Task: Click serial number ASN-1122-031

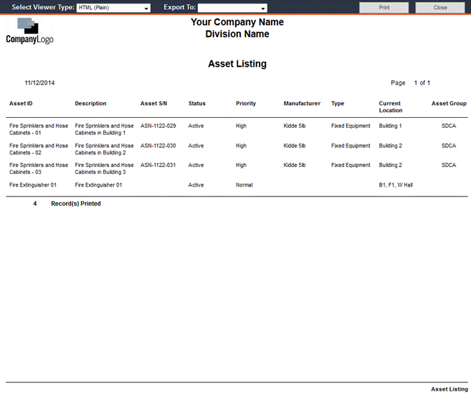Action: [158, 166]
